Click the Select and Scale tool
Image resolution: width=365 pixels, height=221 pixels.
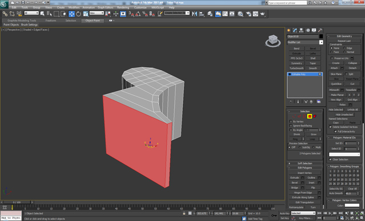point(86,14)
